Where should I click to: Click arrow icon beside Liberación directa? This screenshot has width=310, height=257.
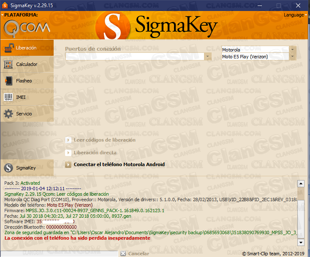pyautogui.click(x=68, y=153)
